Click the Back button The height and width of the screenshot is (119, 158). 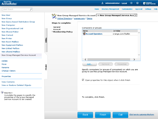[85, 115]
